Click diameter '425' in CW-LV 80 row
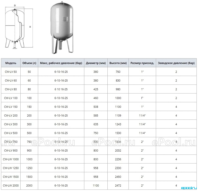198x191 pixels. (96, 89)
